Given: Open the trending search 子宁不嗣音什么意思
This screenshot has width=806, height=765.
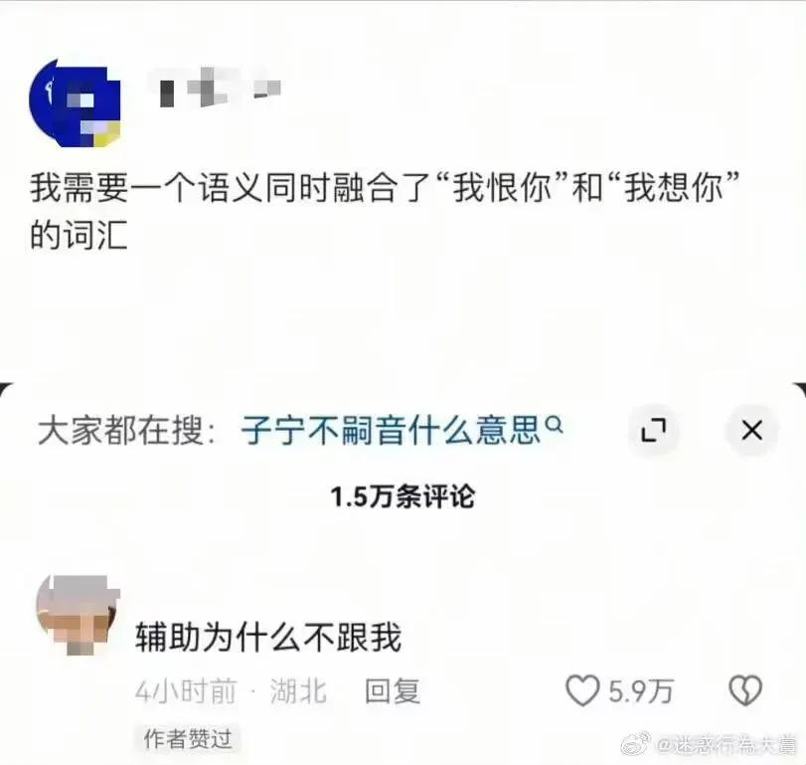Looking at the screenshot, I should coord(391,430).
